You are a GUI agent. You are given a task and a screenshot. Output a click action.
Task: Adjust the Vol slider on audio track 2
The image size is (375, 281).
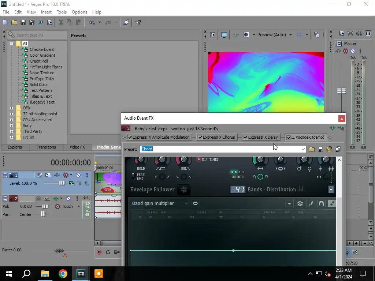click(x=45, y=206)
